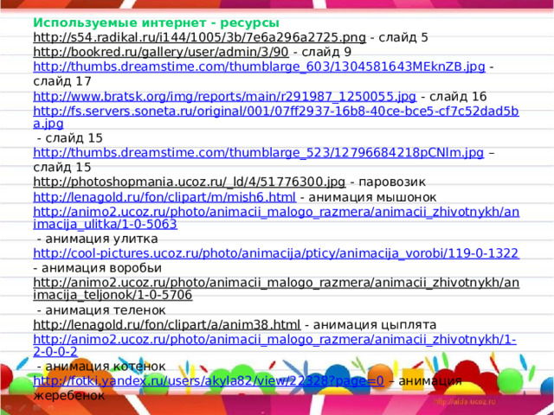Click the word 'жеребенок'

pyautogui.click(x=69, y=396)
